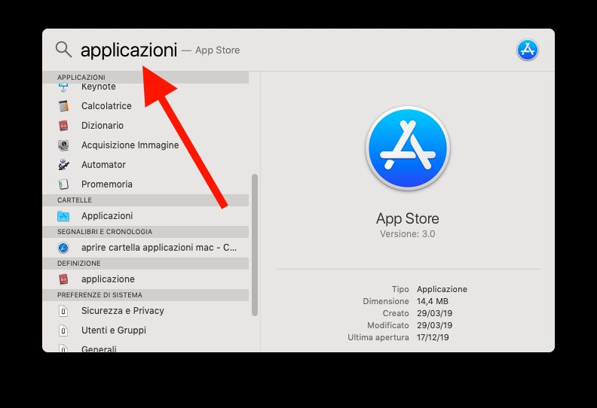
Task: Click the Dimensione value 14,4 MB
Action: [433, 301]
